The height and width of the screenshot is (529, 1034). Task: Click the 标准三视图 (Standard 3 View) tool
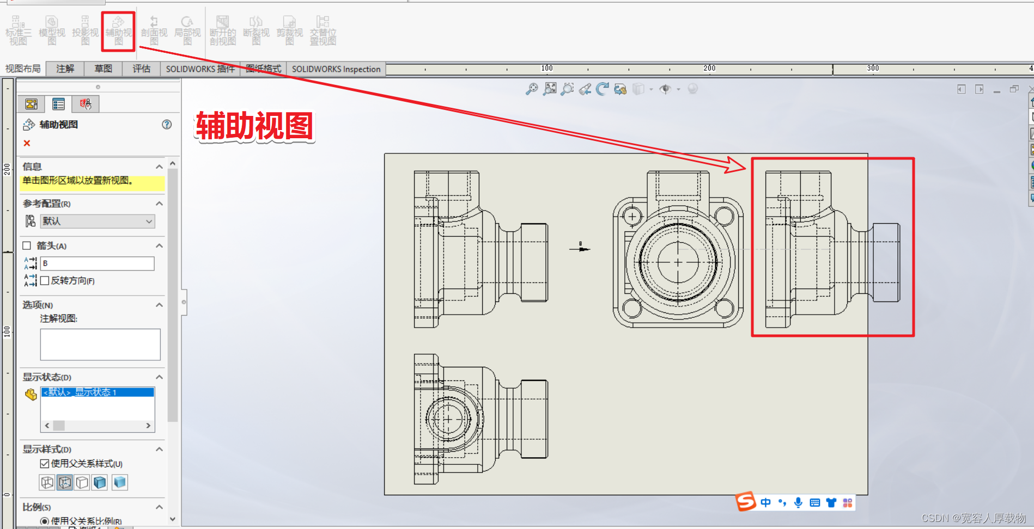point(18,30)
